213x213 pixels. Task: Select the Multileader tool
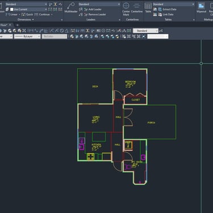[x=71, y=7]
